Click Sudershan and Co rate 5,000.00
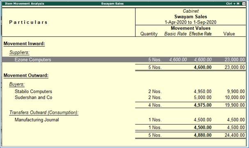 point(203,98)
